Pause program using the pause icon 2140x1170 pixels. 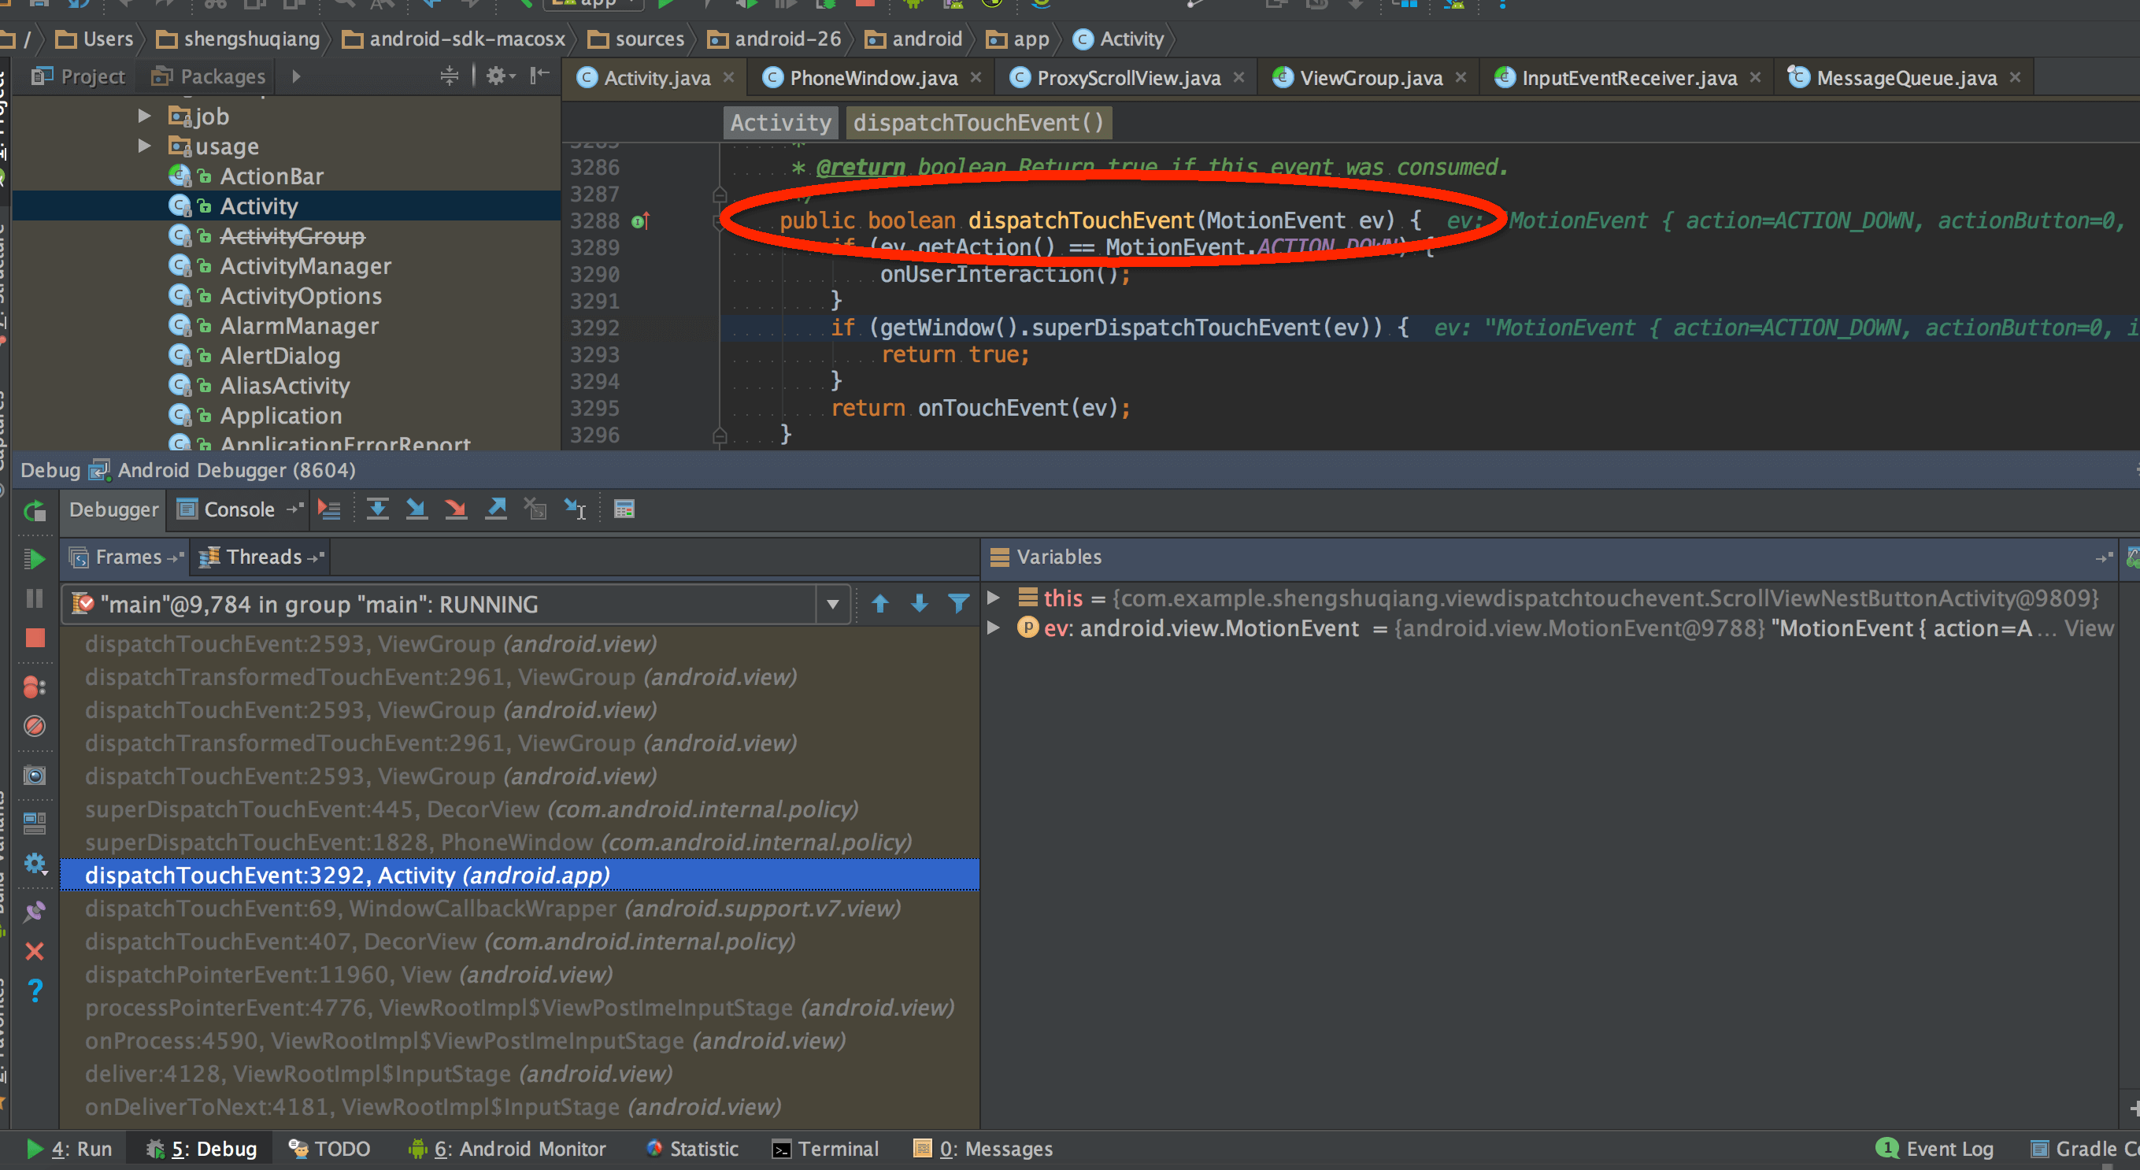pos(34,598)
